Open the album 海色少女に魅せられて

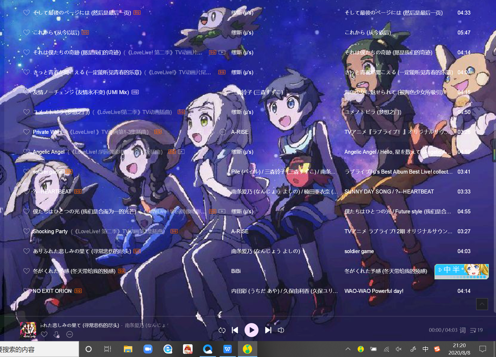[x=394, y=92]
